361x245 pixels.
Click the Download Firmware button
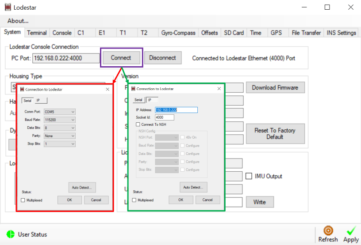point(275,87)
